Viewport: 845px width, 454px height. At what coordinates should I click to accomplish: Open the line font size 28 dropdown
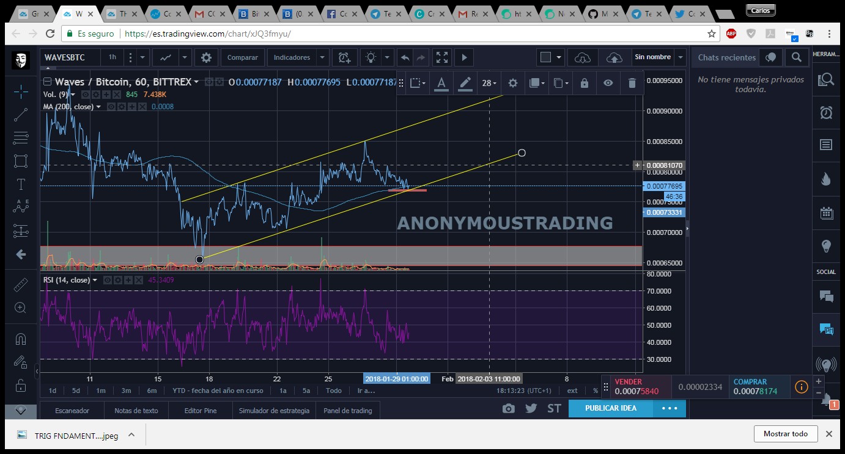[x=489, y=83]
